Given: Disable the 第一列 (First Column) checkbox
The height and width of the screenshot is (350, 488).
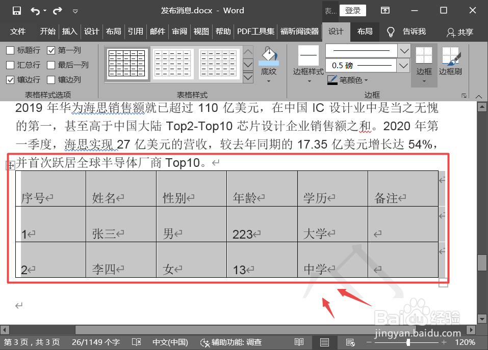Looking at the screenshot, I should pos(51,49).
